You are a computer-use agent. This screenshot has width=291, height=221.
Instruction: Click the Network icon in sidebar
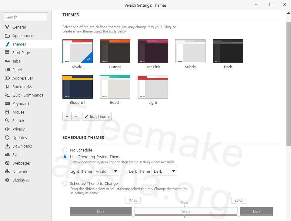(x=7, y=172)
